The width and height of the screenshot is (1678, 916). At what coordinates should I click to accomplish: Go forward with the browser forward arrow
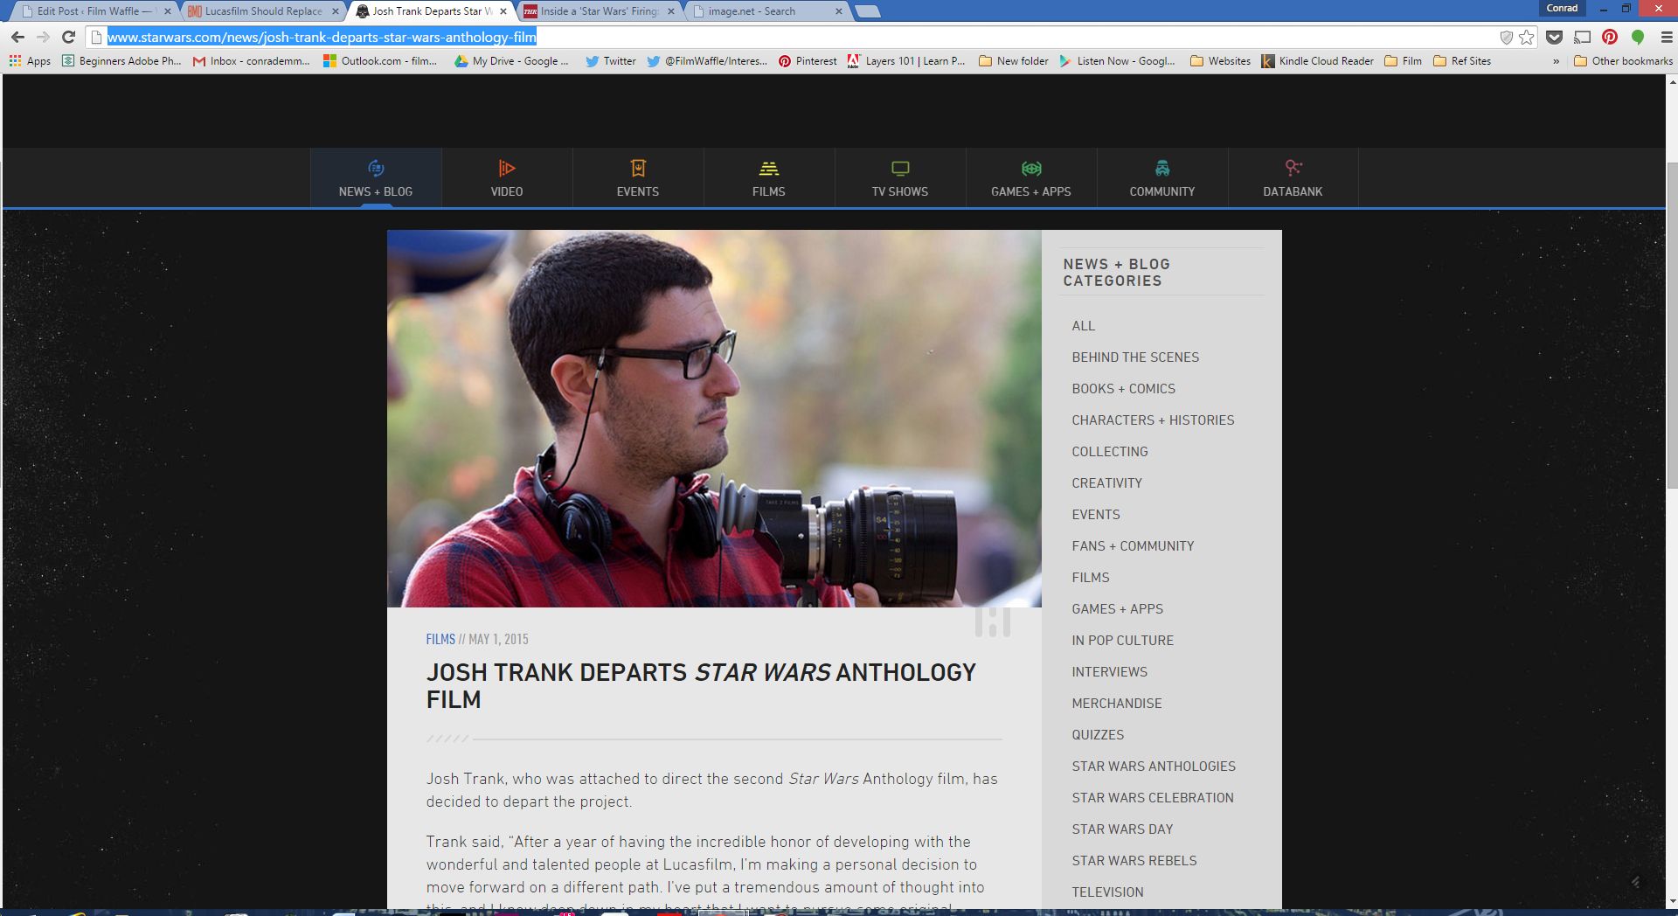43,38
